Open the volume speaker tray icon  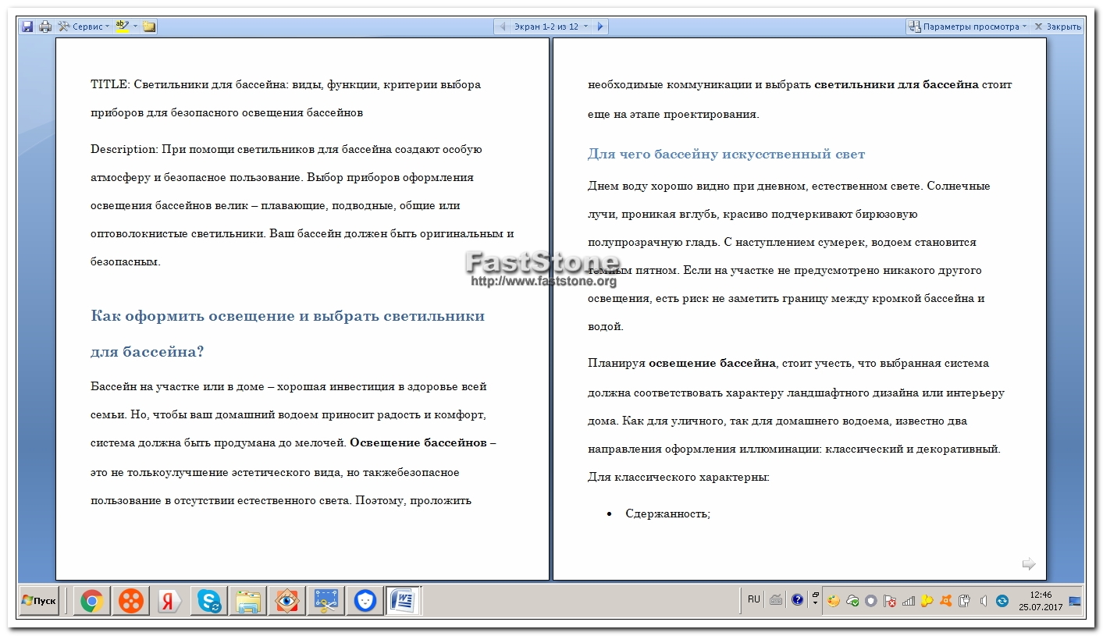[984, 601]
